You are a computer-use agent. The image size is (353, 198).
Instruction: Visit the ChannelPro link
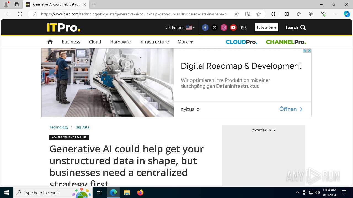click(286, 42)
